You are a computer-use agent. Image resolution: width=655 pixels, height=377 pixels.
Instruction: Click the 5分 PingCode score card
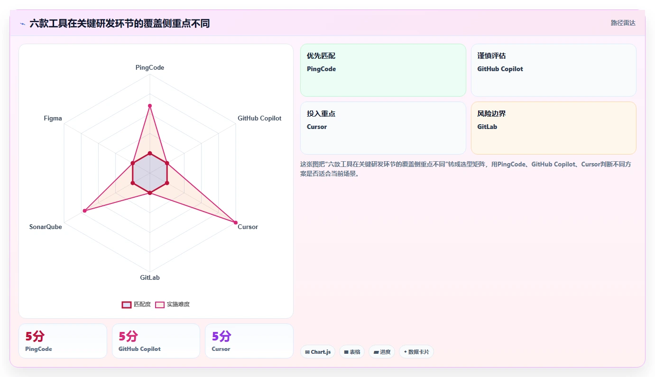[x=63, y=341]
